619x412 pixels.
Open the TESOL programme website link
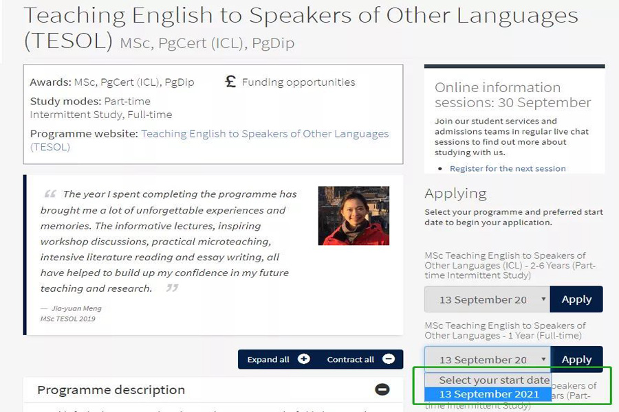210,140
